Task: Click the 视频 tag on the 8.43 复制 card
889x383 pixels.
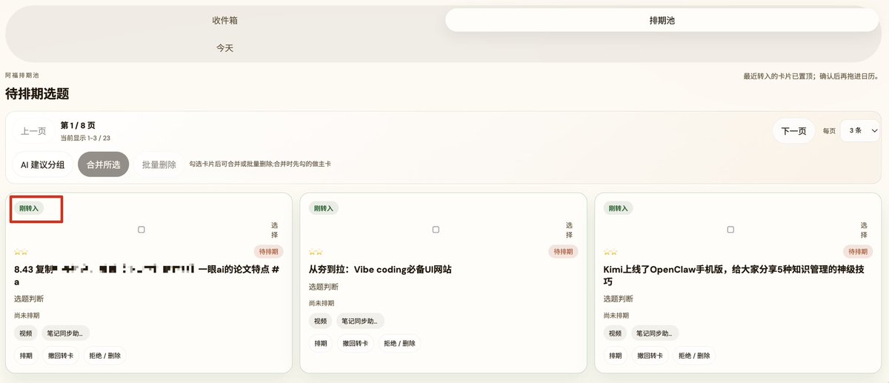Action: 26,333
